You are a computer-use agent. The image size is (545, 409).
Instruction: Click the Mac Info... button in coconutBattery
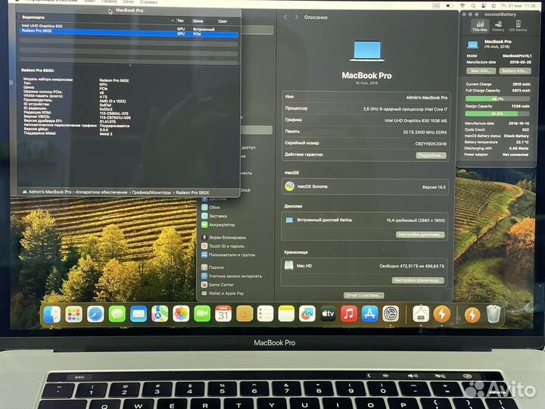tap(481, 70)
